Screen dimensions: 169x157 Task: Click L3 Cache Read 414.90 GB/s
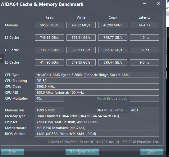tap(49, 62)
